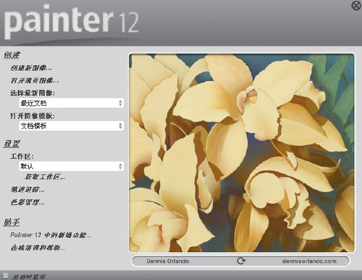
Task: Open the 文档模板 document template dropdown
Action: (x=71, y=126)
